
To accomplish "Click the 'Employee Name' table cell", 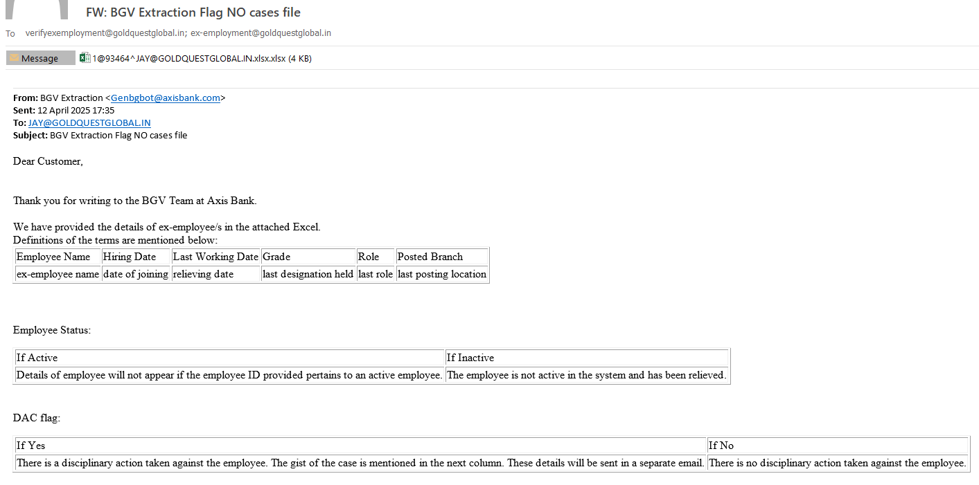I will [58, 257].
